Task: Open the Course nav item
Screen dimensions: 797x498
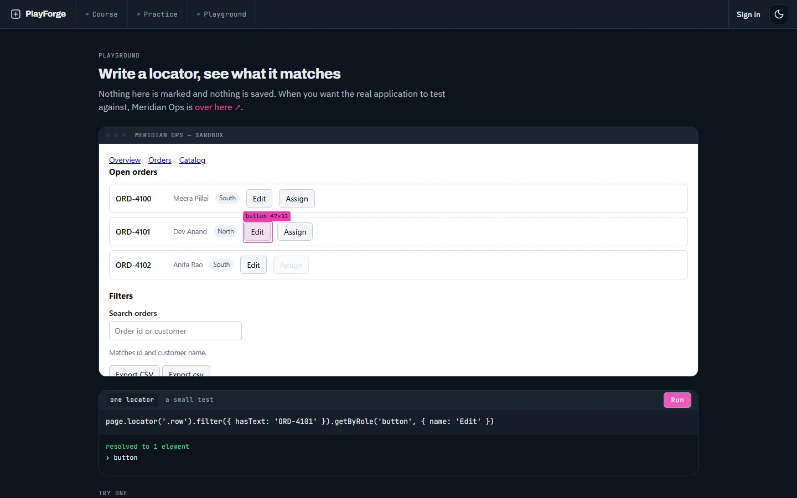Action: click(x=102, y=14)
